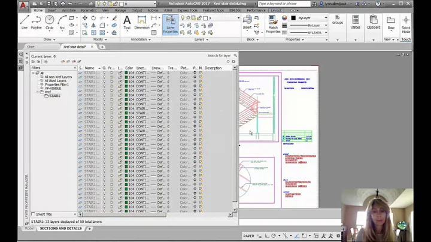
Task: Switch to the Model layout tab
Action: (29, 229)
